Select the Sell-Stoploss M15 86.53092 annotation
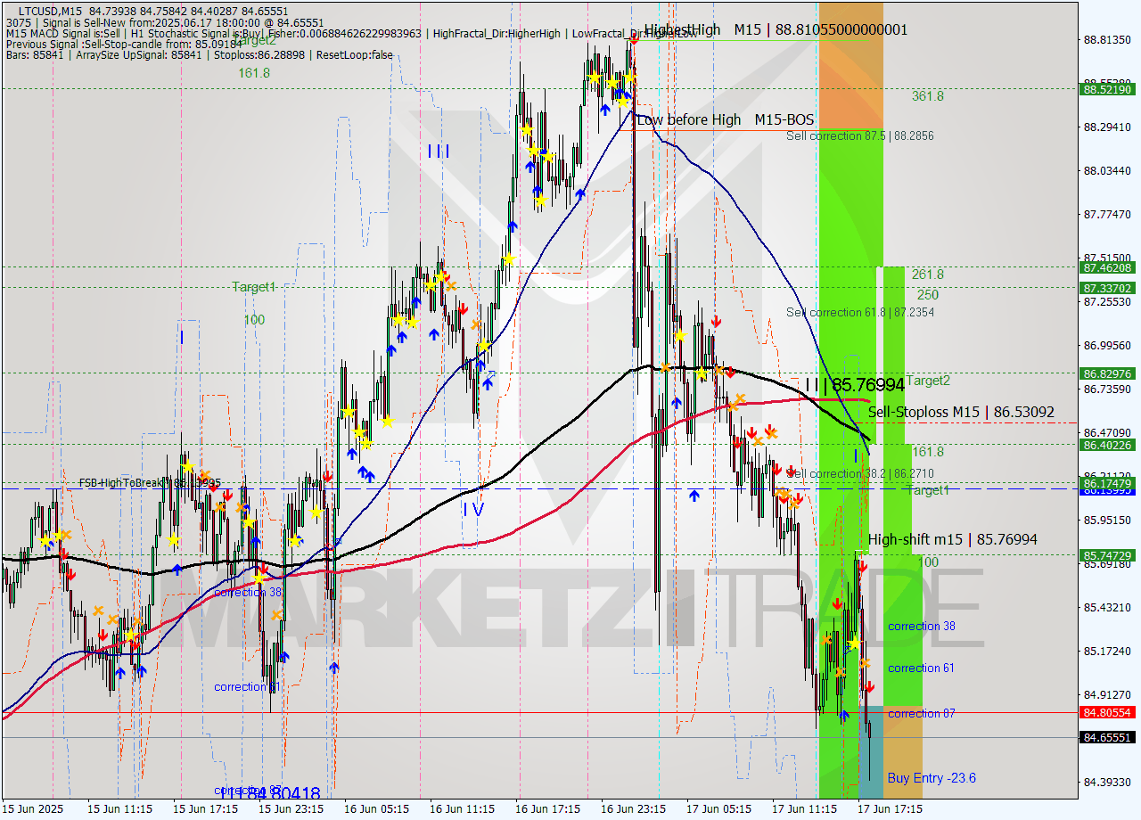This screenshot has height=820, width=1141. [961, 413]
